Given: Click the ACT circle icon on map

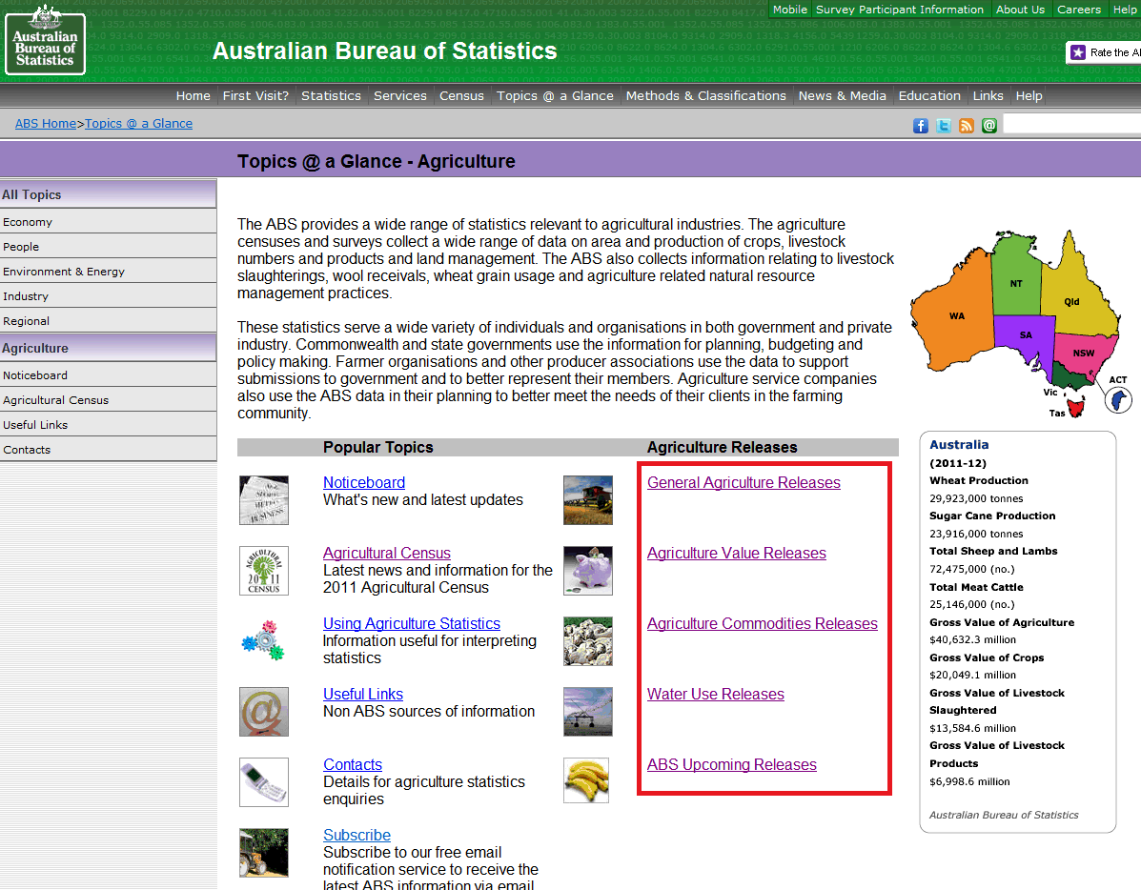Looking at the screenshot, I should 1118,399.
